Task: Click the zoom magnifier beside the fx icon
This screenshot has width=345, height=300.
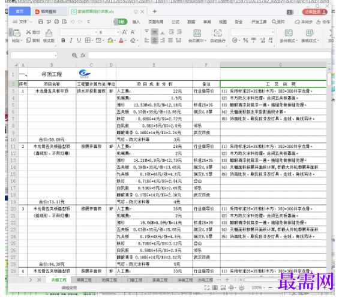Action: [x=74, y=55]
